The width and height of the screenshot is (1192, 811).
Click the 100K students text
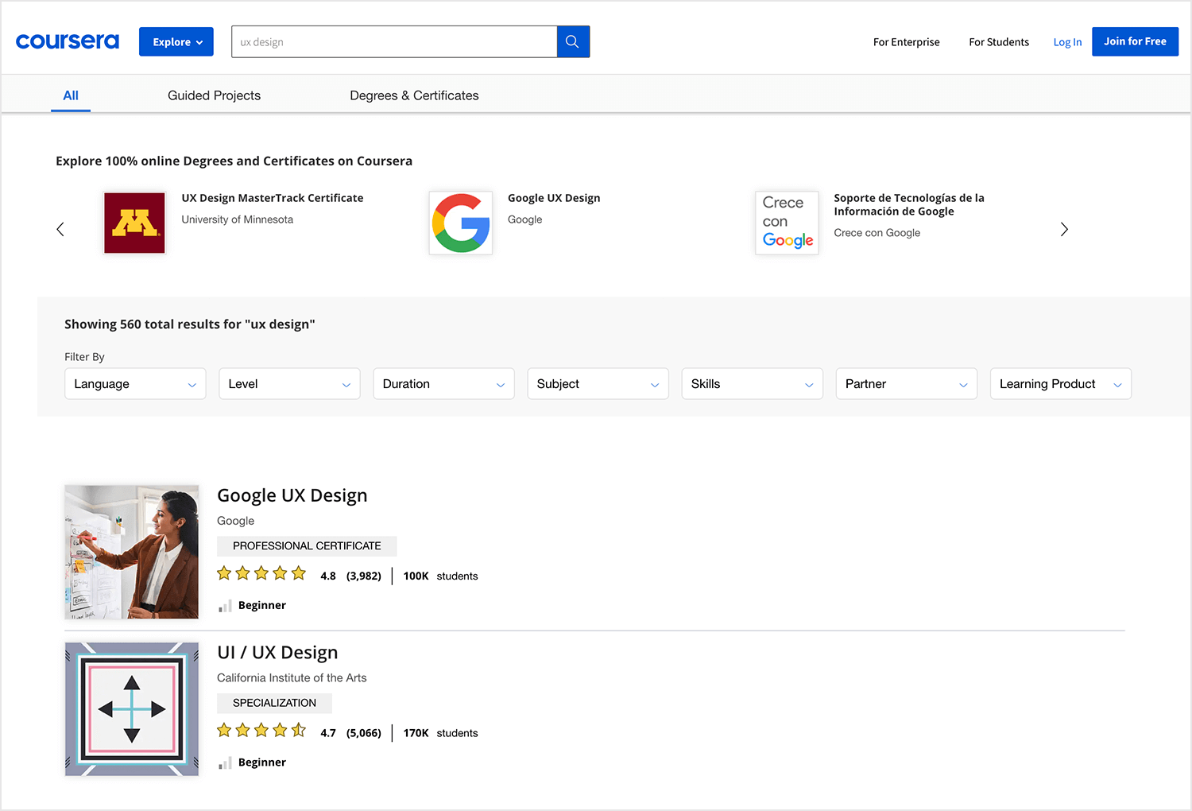(440, 576)
